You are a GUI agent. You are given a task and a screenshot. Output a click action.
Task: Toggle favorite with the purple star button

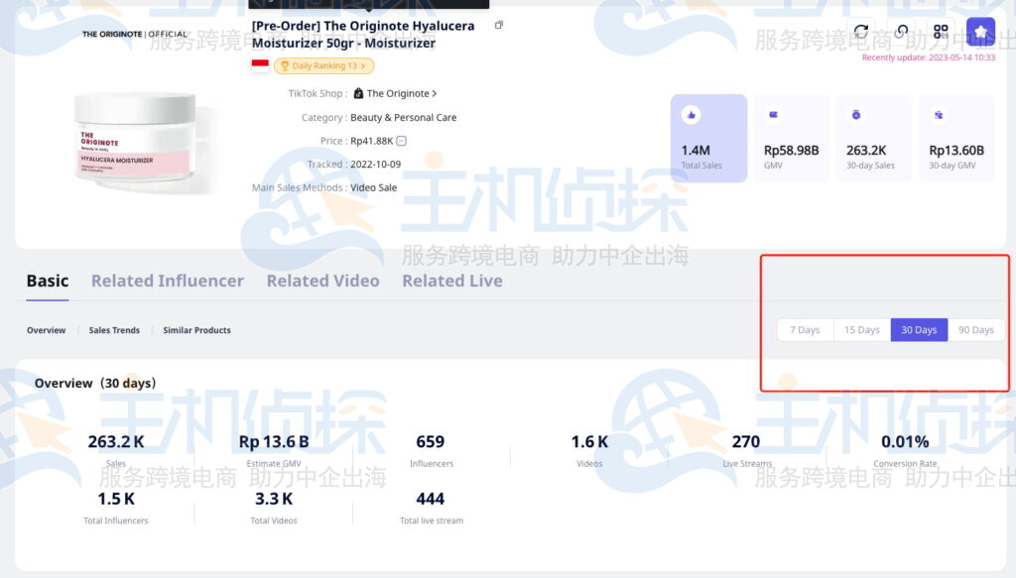click(980, 31)
